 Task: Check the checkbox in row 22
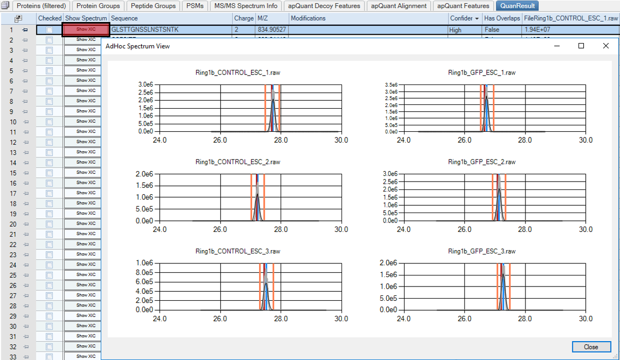[x=49, y=245]
